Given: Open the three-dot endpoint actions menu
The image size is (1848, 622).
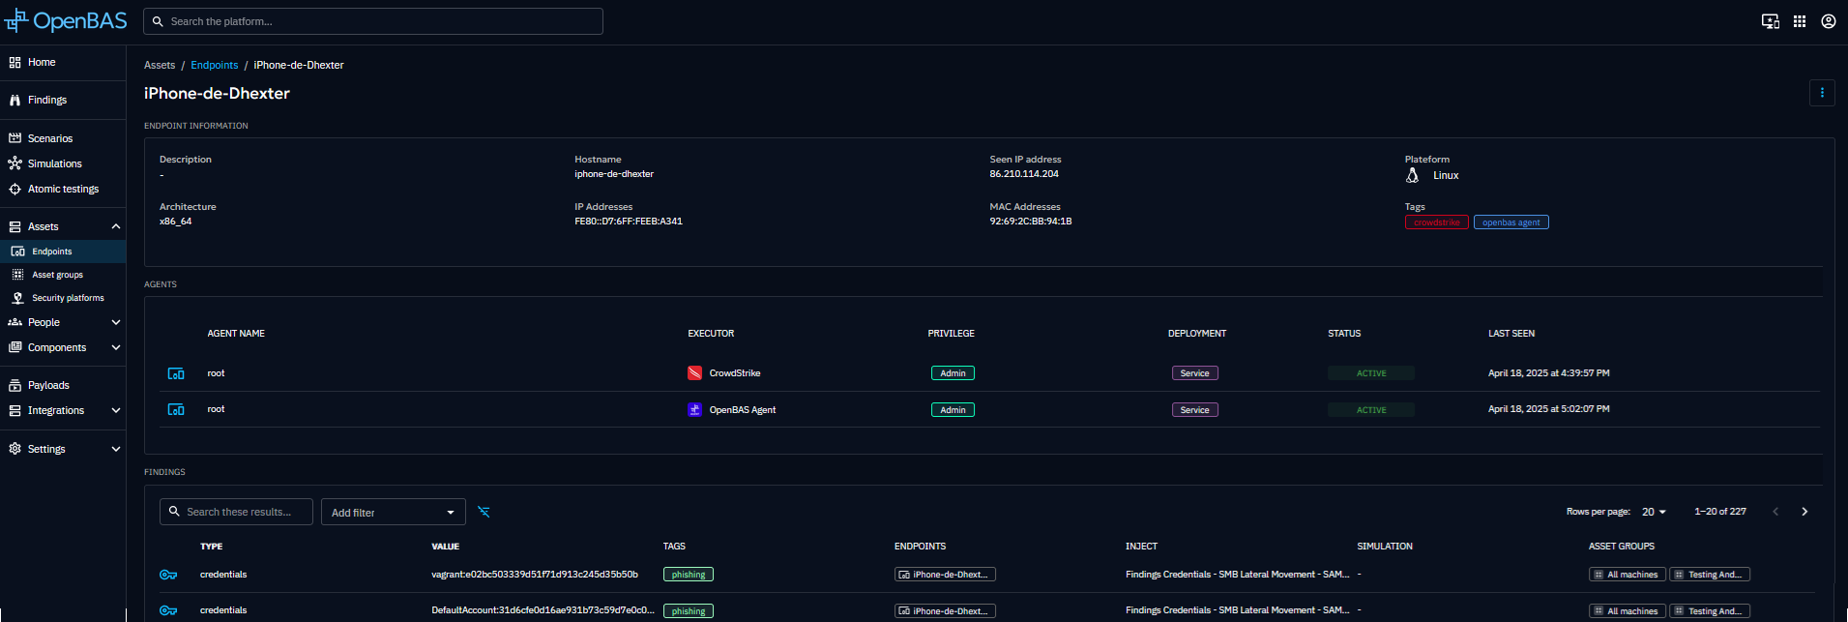Looking at the screenshot, I should coord(1822,93).
